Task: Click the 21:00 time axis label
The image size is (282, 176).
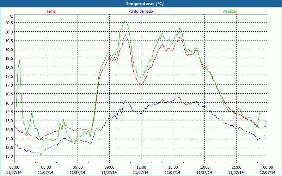Action: [x=236, y=167]
